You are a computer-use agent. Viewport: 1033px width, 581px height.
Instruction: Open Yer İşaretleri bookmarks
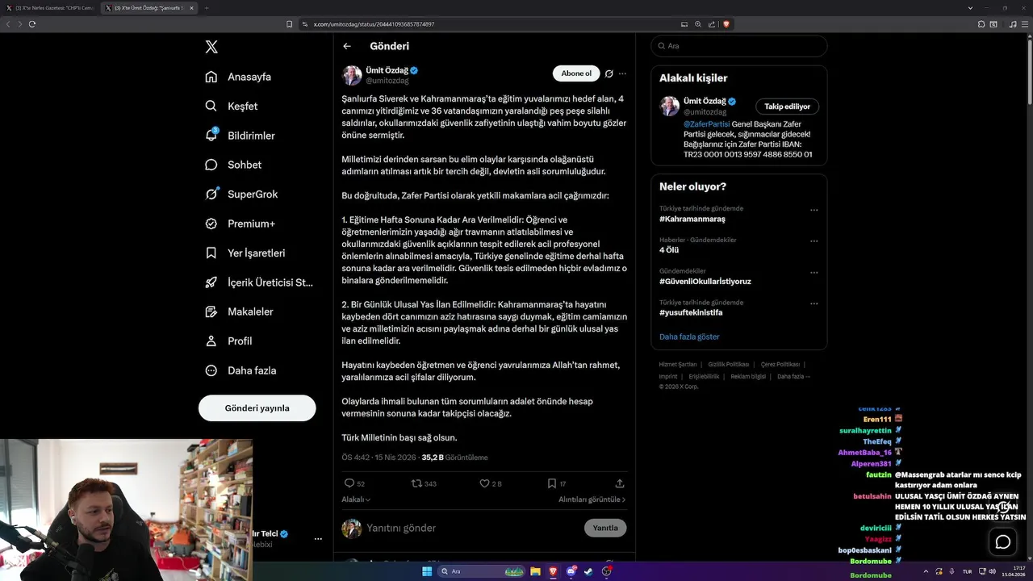coord(245,253)
